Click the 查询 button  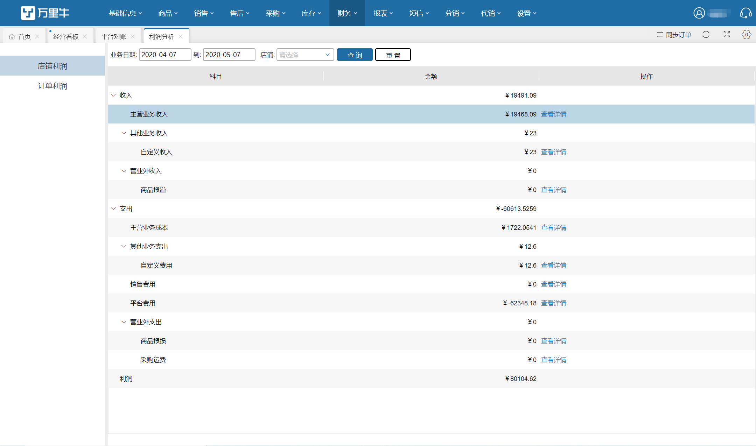pos(355,55)
